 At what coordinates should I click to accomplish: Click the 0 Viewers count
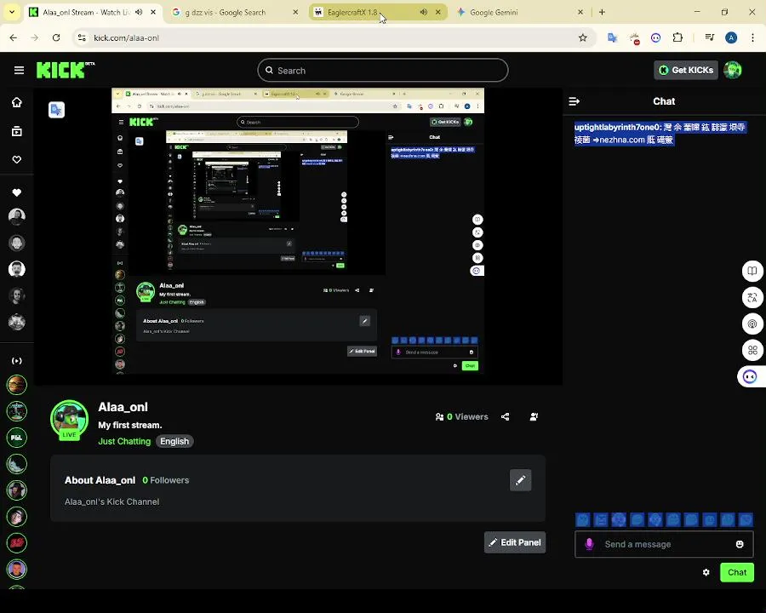click(461, 416)
